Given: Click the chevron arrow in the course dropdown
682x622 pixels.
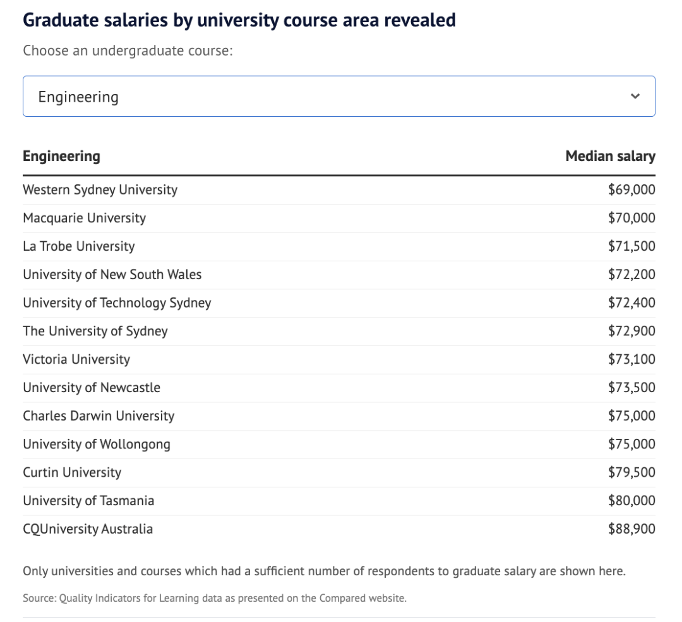Looking at the screenshot, I should pos(635,97).
